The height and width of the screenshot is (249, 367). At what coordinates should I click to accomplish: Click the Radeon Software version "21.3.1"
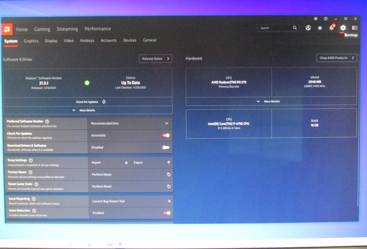pyautogui.click(x=43, y=83)
